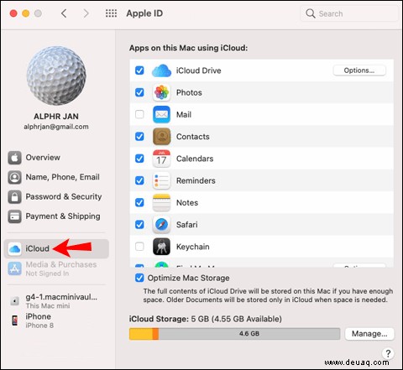
Task: Open help with the question mark button
Action: click(388, 353)
